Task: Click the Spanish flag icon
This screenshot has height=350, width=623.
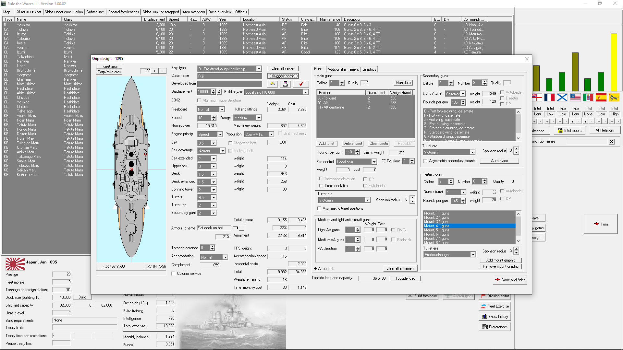Action: (x=601, y=97)
